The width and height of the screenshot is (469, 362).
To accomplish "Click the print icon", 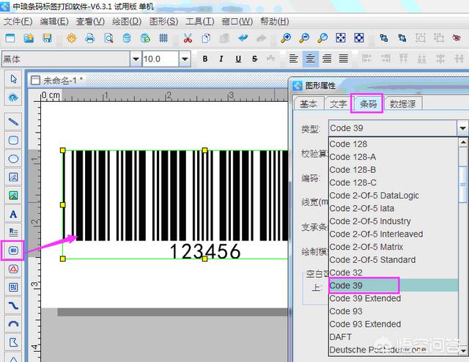I will (x=89, y=38).
